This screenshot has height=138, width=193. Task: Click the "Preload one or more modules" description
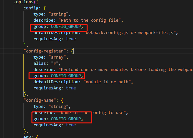pos(126,70)
